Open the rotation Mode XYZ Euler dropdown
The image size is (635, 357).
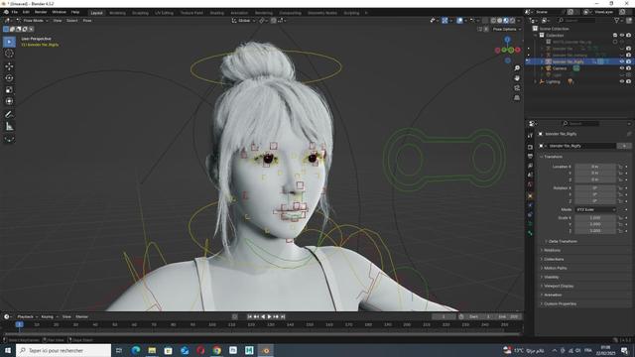[x=595, y=209]
